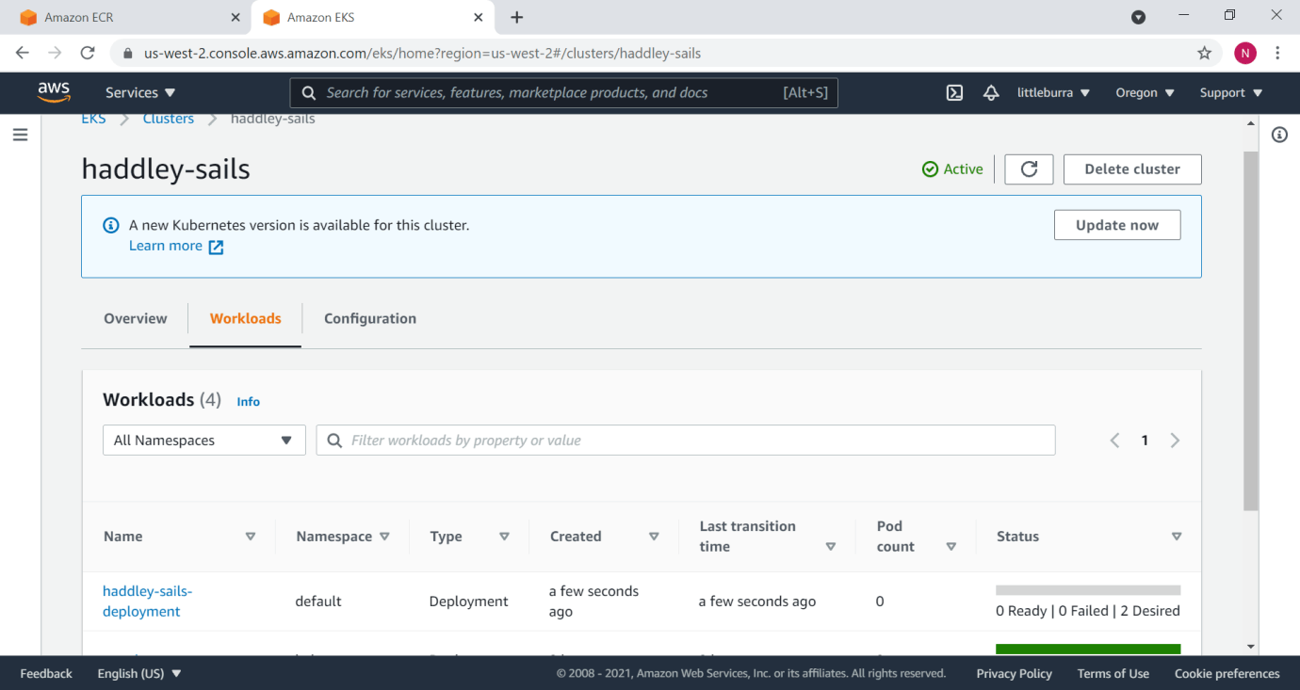This screenshot has height=690, width=1300.
Task: Switch to the Configuration tab
Action: (370, 318)
